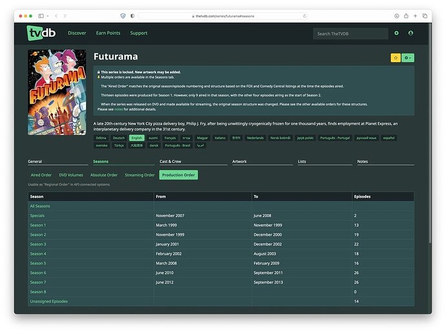Image resolution: width=446 pixels, height=332 pixels.
Task: Select Production Order
Action: point(178,175)
